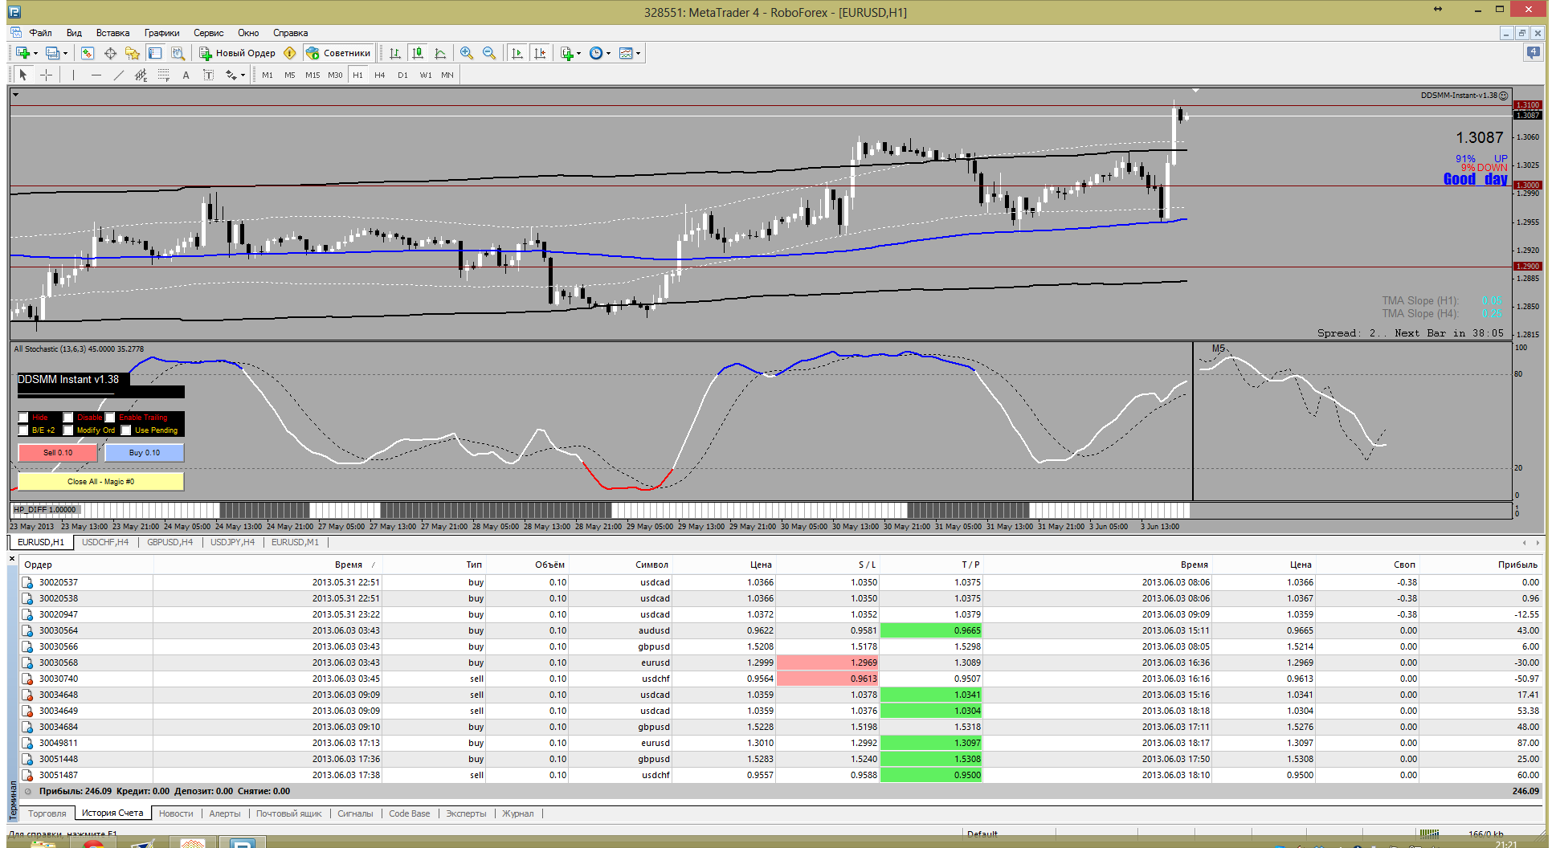Screen dimensions: 1552x848
Task: Zoom in on the chart
Action: (467, 53)
